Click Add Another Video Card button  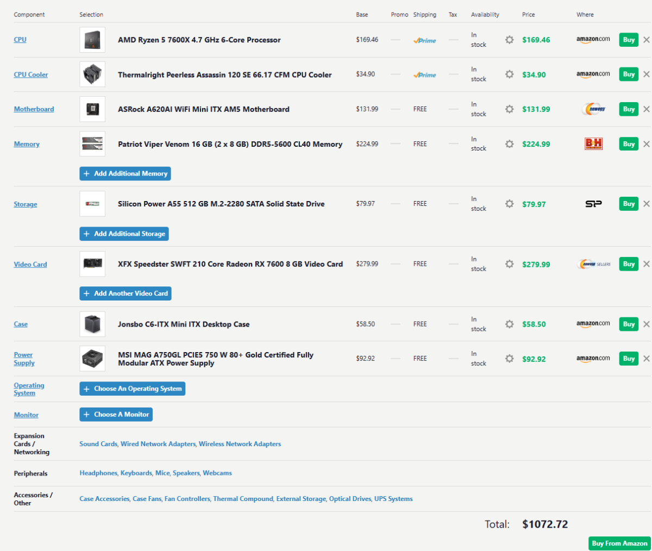coord(126,293)
